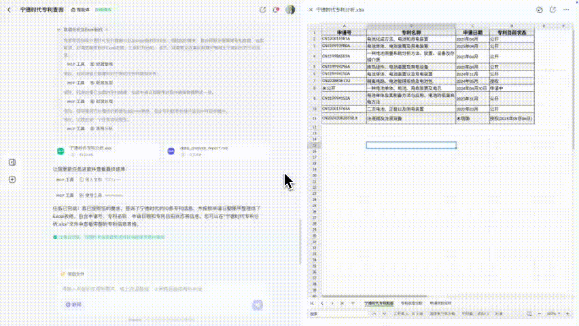Click the fit view icon beside zoom
Screen dimensions: 579x326
[x=529, y=314]
